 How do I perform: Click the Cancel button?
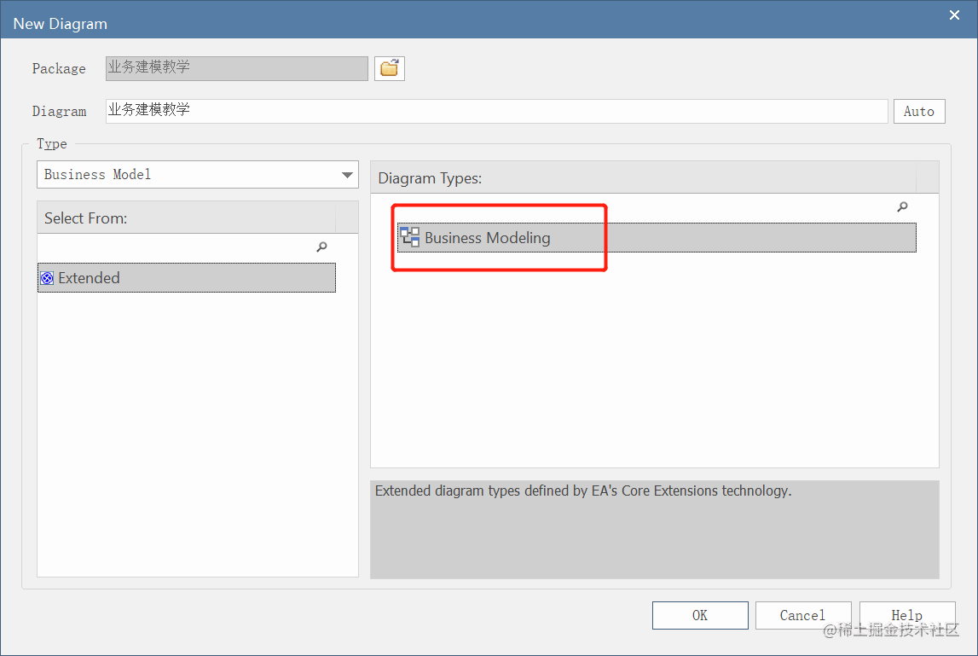pyautogui.click(x=802, y=615)
